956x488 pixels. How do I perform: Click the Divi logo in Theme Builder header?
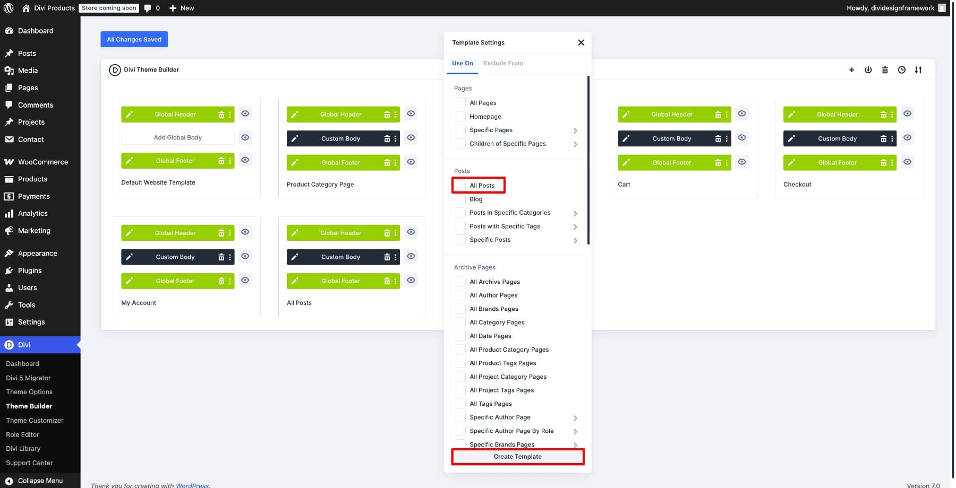(115, 70)
